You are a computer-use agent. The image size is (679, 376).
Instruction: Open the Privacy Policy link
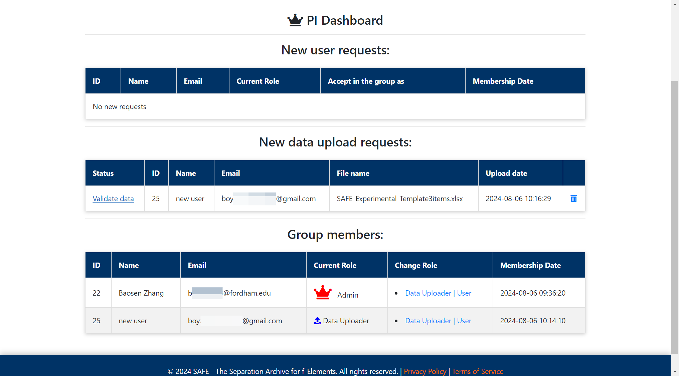[x=425, y=371]
